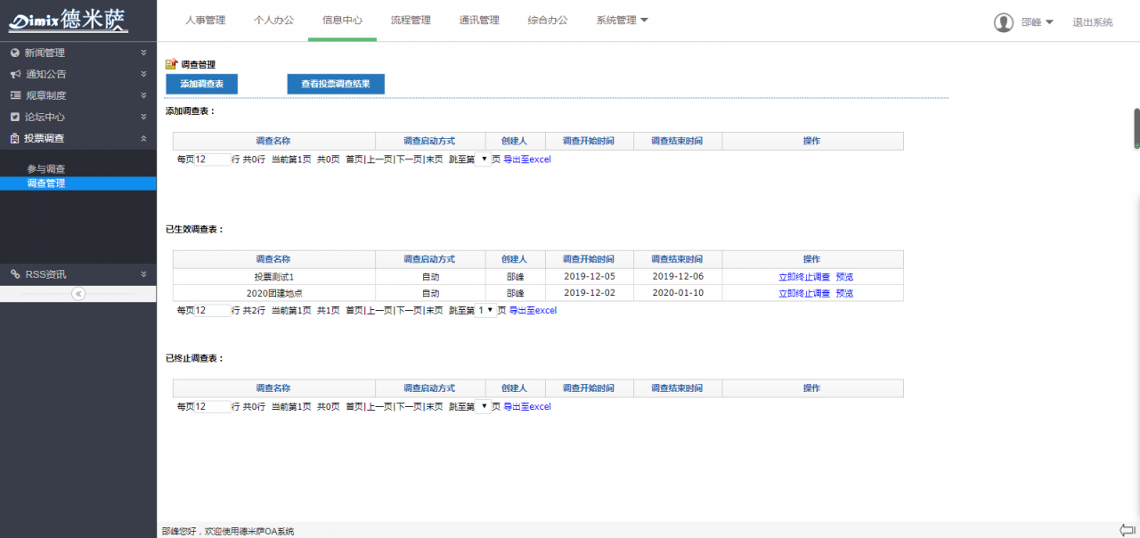Expand 规章制度 section chevron

[143, 95]
